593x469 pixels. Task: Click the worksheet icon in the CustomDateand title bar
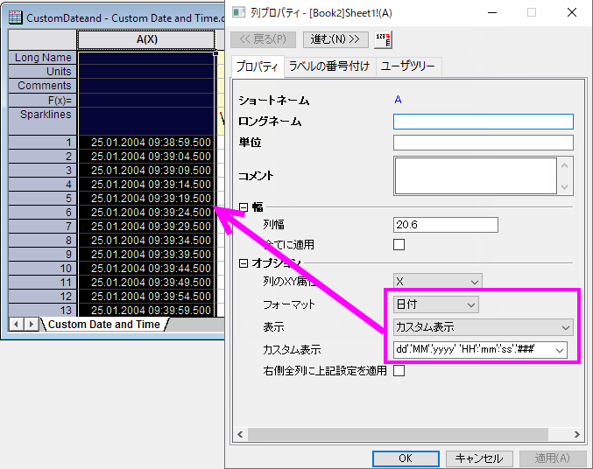pyautogui.click(x=16, y=17)
